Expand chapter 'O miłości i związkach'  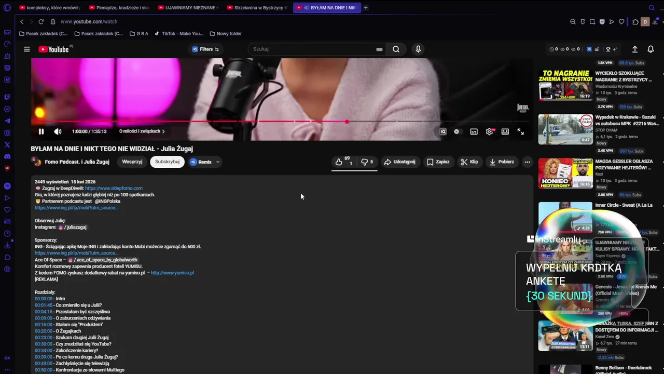tap(142, 131)
